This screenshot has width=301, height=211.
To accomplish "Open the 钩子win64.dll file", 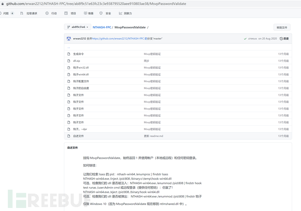I will click(x=81, y=74).
